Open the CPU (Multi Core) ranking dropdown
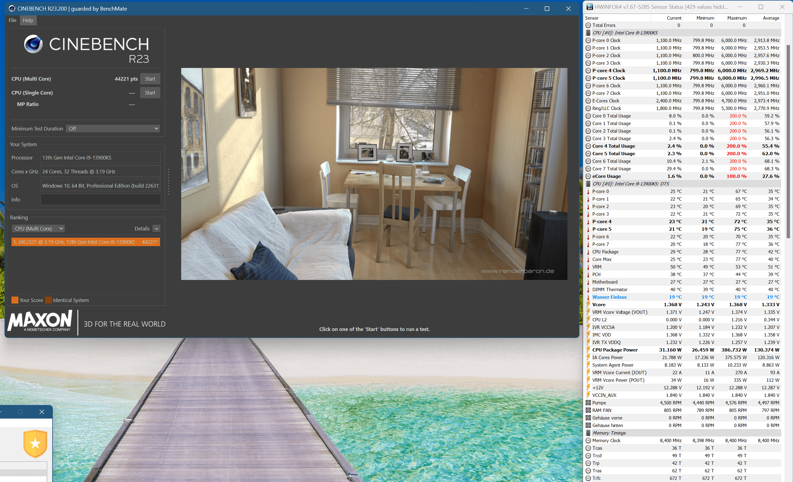 [x=38, y=229]
